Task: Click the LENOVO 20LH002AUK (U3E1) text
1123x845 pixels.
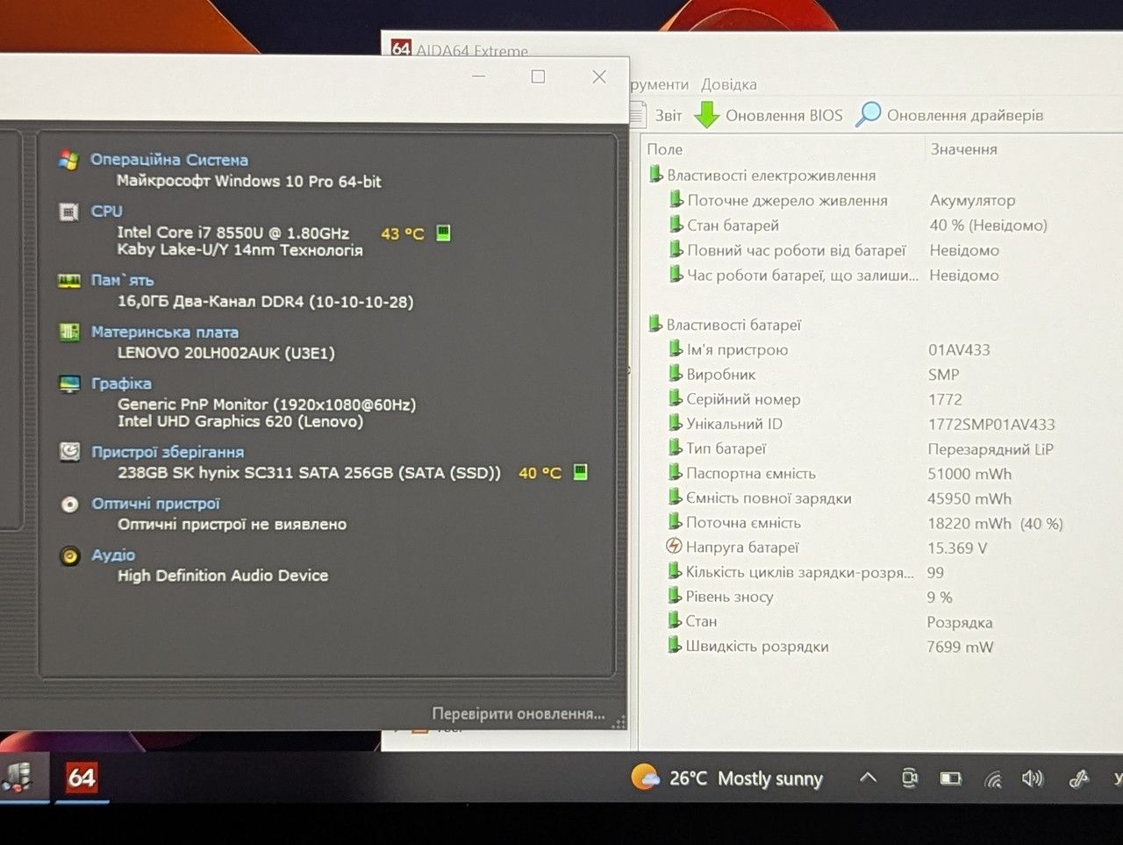Action: tap(226, 353)
